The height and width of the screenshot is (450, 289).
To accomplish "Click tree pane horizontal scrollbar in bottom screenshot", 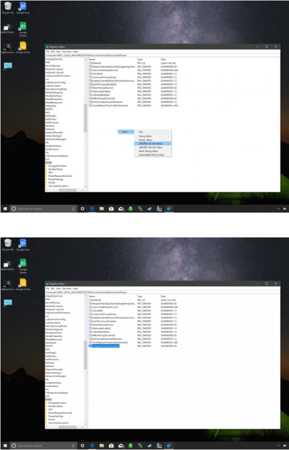I will (x=67, y=427).
